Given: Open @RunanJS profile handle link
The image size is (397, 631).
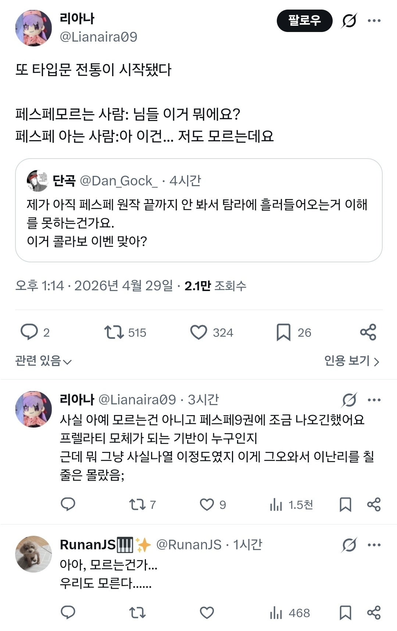Looking at the screenshot, I should coord(189,545).
